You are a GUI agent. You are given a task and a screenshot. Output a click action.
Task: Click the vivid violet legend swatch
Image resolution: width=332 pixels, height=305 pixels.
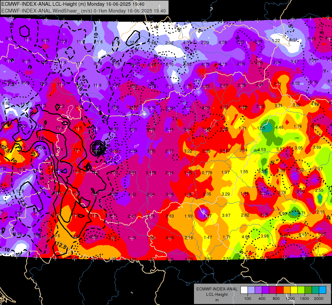pyautogui.click(x=266, y=290)
